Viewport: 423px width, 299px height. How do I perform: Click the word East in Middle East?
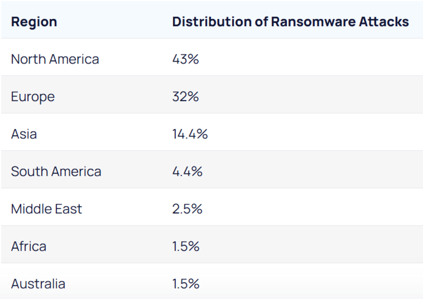(68, 209)
